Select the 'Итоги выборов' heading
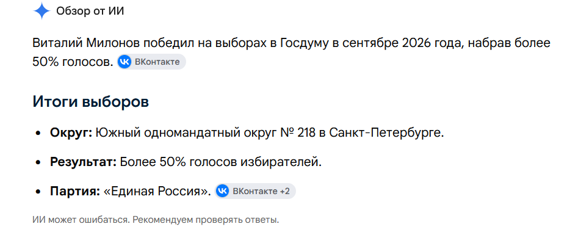Image resolution: width=581 pixels, height=235 pixels. click(x=91, y=101)
